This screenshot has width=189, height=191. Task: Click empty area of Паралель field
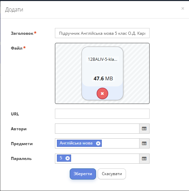pyautogui.click(x=105, y=159)
